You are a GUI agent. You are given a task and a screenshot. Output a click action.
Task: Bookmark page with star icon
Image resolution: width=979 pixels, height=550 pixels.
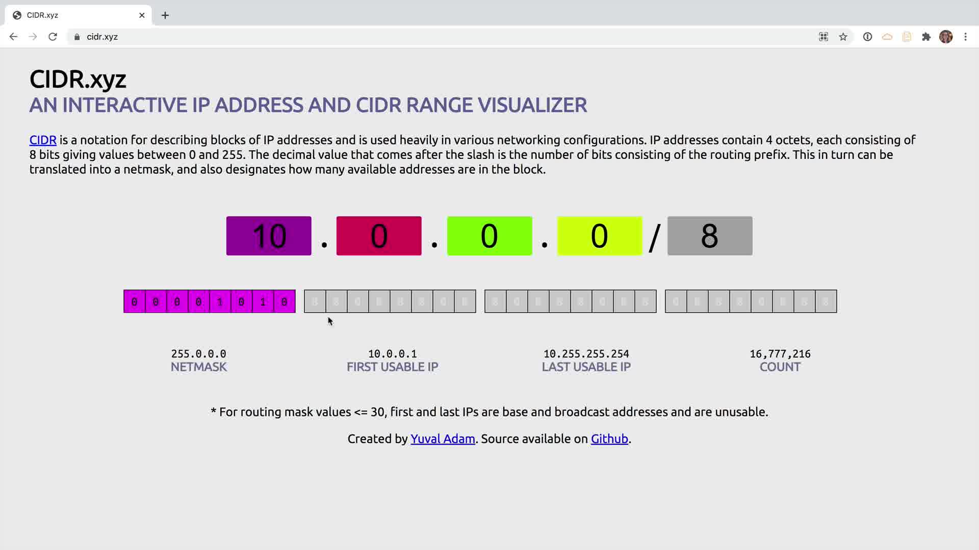843,37
